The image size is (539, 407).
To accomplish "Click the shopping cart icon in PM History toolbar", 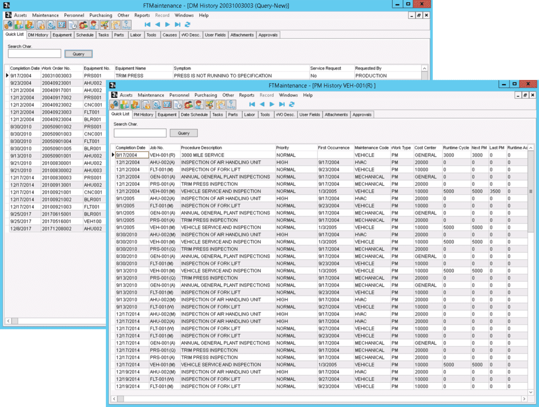I will tap(209, 105).
